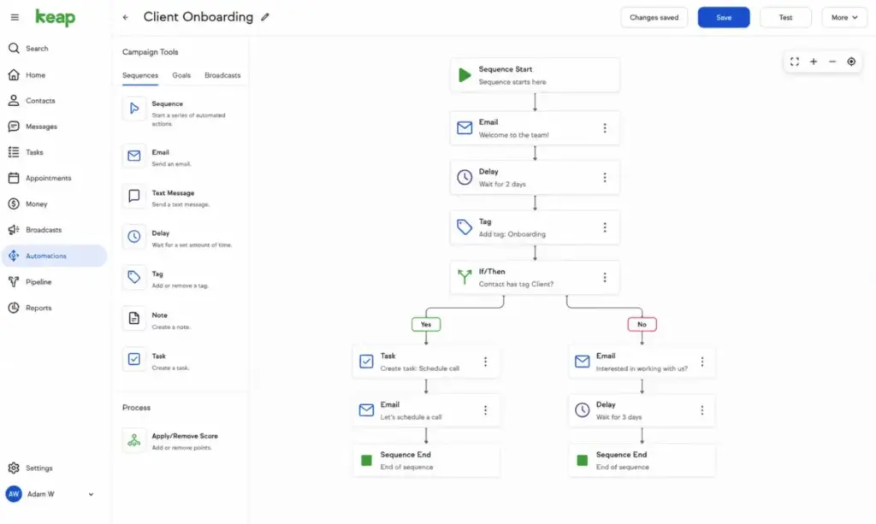Viewport: 876px width, 524px height.
Task: Click Contact has tag Client? text
Action: point(516,284)
